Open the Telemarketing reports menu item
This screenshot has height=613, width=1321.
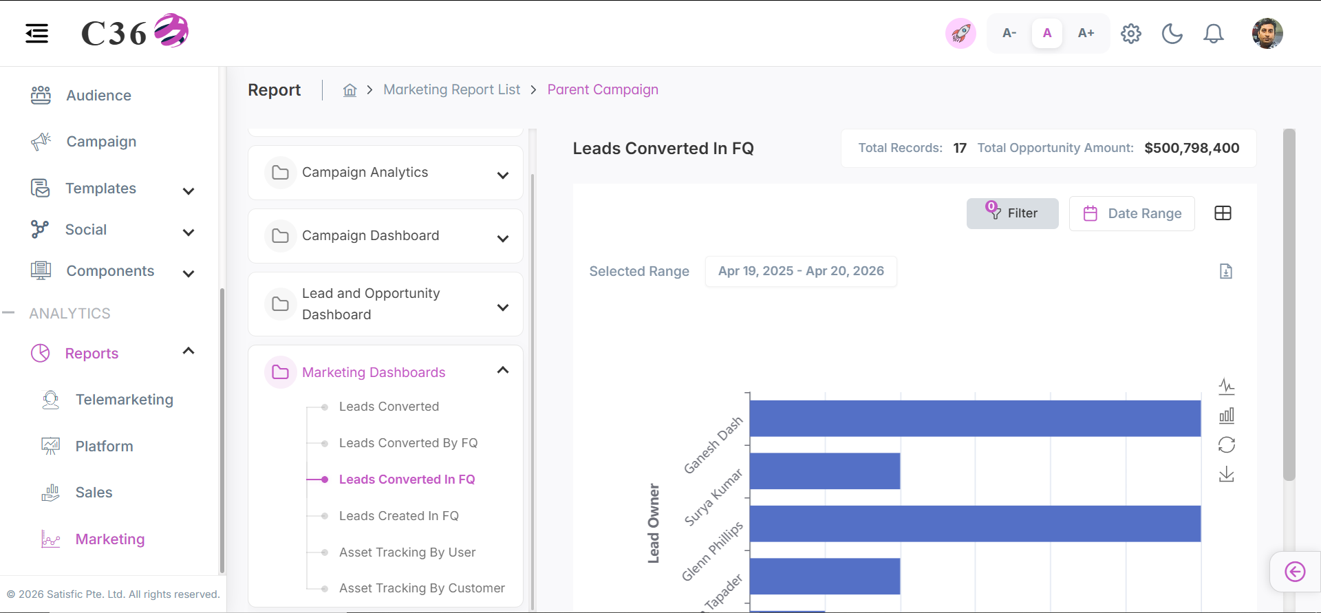(x=124, y=400)
